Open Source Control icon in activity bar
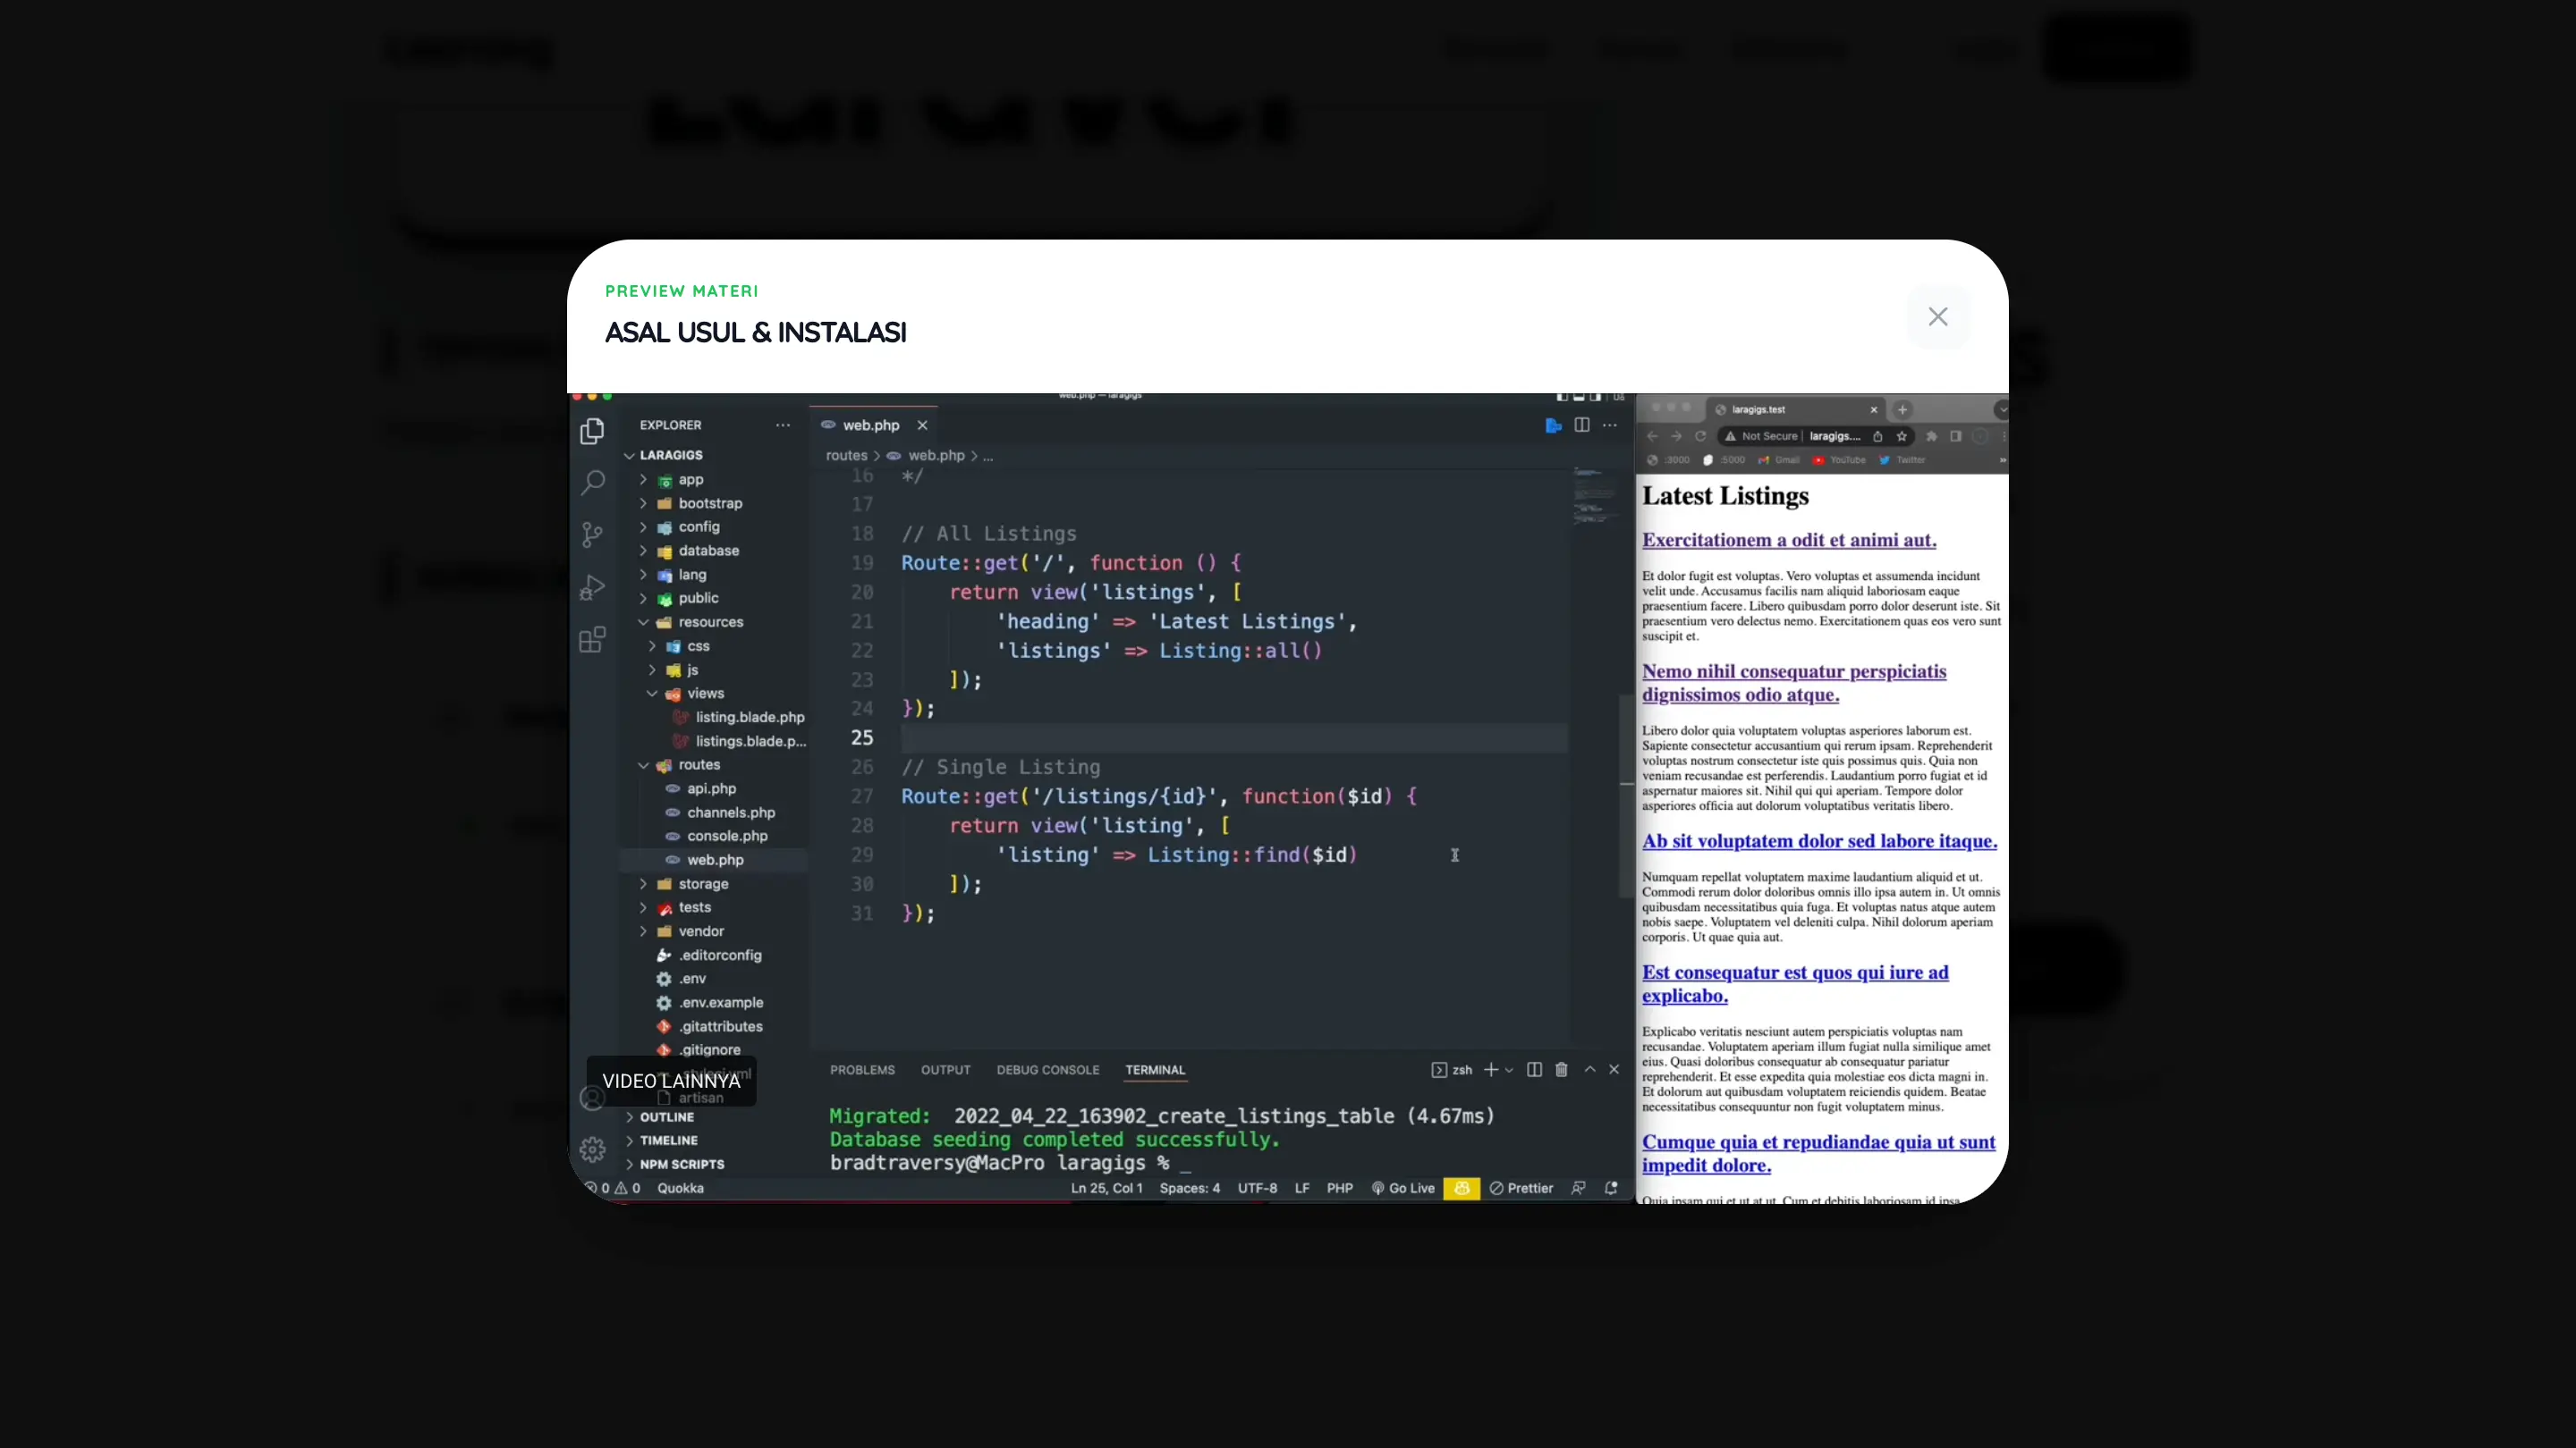Image resolution: width=2576 pixels, height=1448 pixels. pos(592,535)
